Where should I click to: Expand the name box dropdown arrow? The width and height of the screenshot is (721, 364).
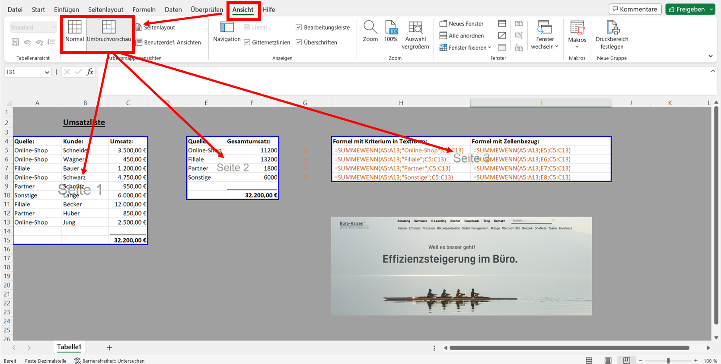click(x=47, y=72)
